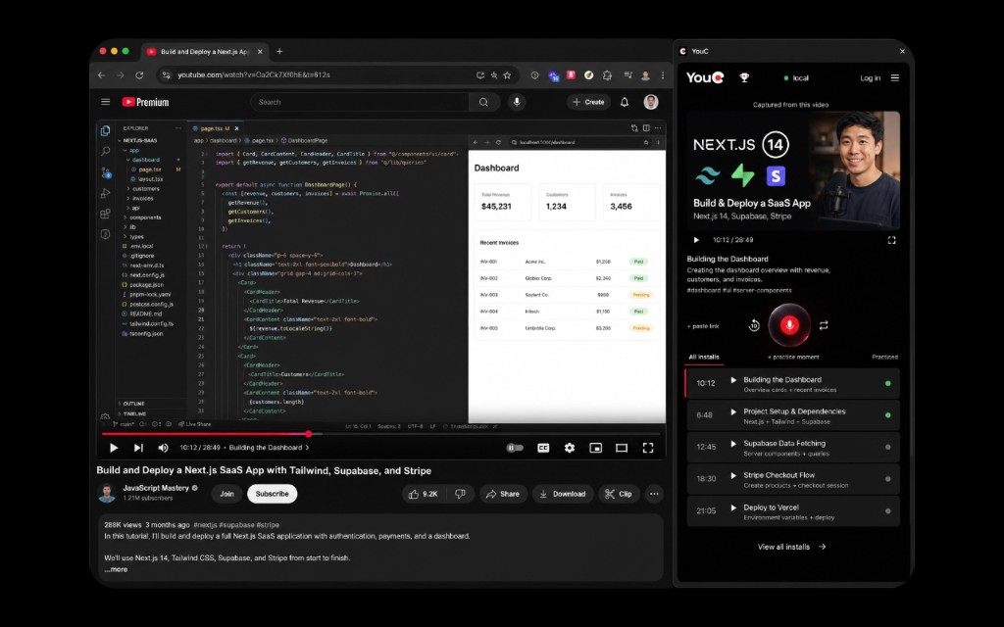Search with your voice microphone

[x=517, y=102]
